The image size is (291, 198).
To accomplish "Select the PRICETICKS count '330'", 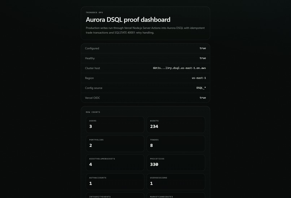I will pos(154,164).
